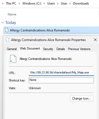This screenshot has width=99, height=119.
Task: Focus the Shortcut key field
Action: 61,80
